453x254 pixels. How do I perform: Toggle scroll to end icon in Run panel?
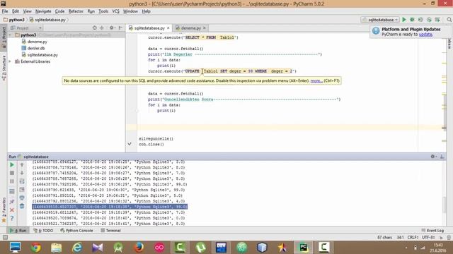point(22,190)
